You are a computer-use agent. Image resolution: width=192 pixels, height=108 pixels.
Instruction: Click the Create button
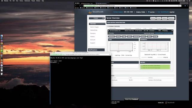[x=96, y=18]
